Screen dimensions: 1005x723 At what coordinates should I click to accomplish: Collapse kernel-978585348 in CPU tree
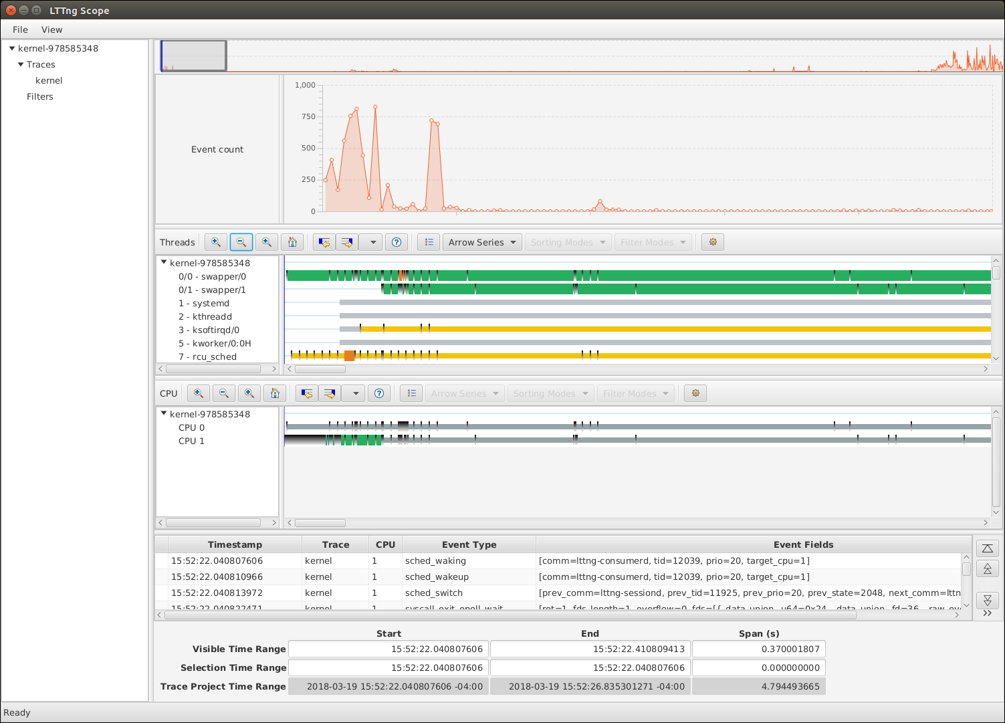[164, 414]
